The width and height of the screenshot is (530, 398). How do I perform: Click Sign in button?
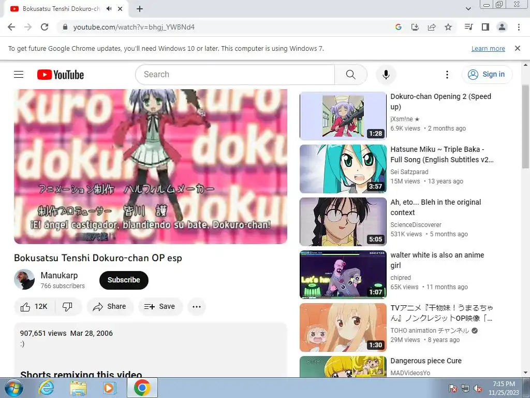coord(487,75)
